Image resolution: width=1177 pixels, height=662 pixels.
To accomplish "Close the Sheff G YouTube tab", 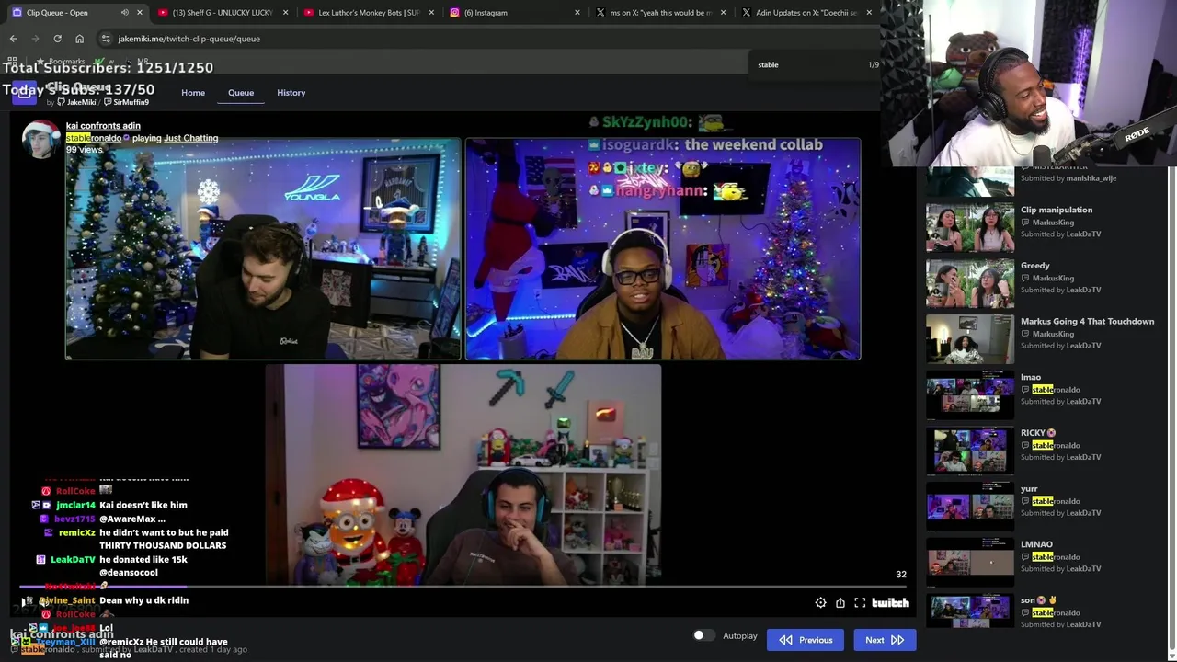I will point(286,13).
